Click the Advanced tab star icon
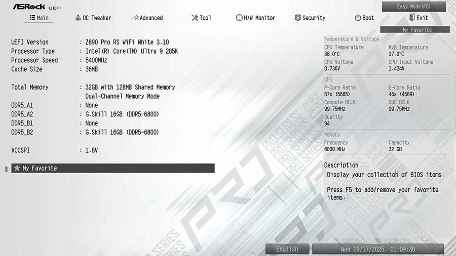This screenshot has height=256, width=456. (135, 18)
